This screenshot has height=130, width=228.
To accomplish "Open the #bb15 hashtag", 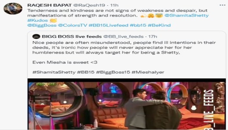I will tap(138, 25).
